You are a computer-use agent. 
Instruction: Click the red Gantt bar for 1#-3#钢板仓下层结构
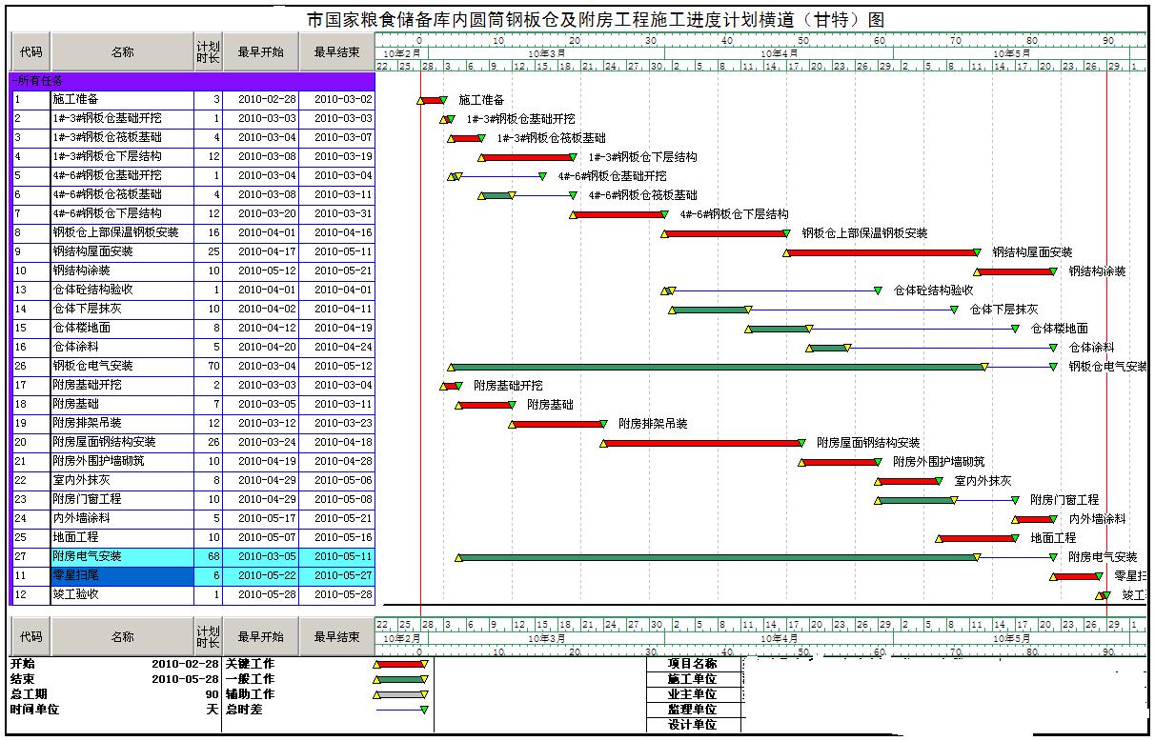point(527,157)
